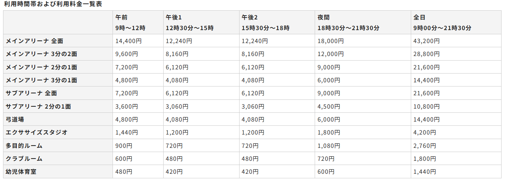The width and height of the screenshot is (505, 181).
Task: Click the table title 利用時間帯および利用料金一覧表
Action: [x=53, y=4]
